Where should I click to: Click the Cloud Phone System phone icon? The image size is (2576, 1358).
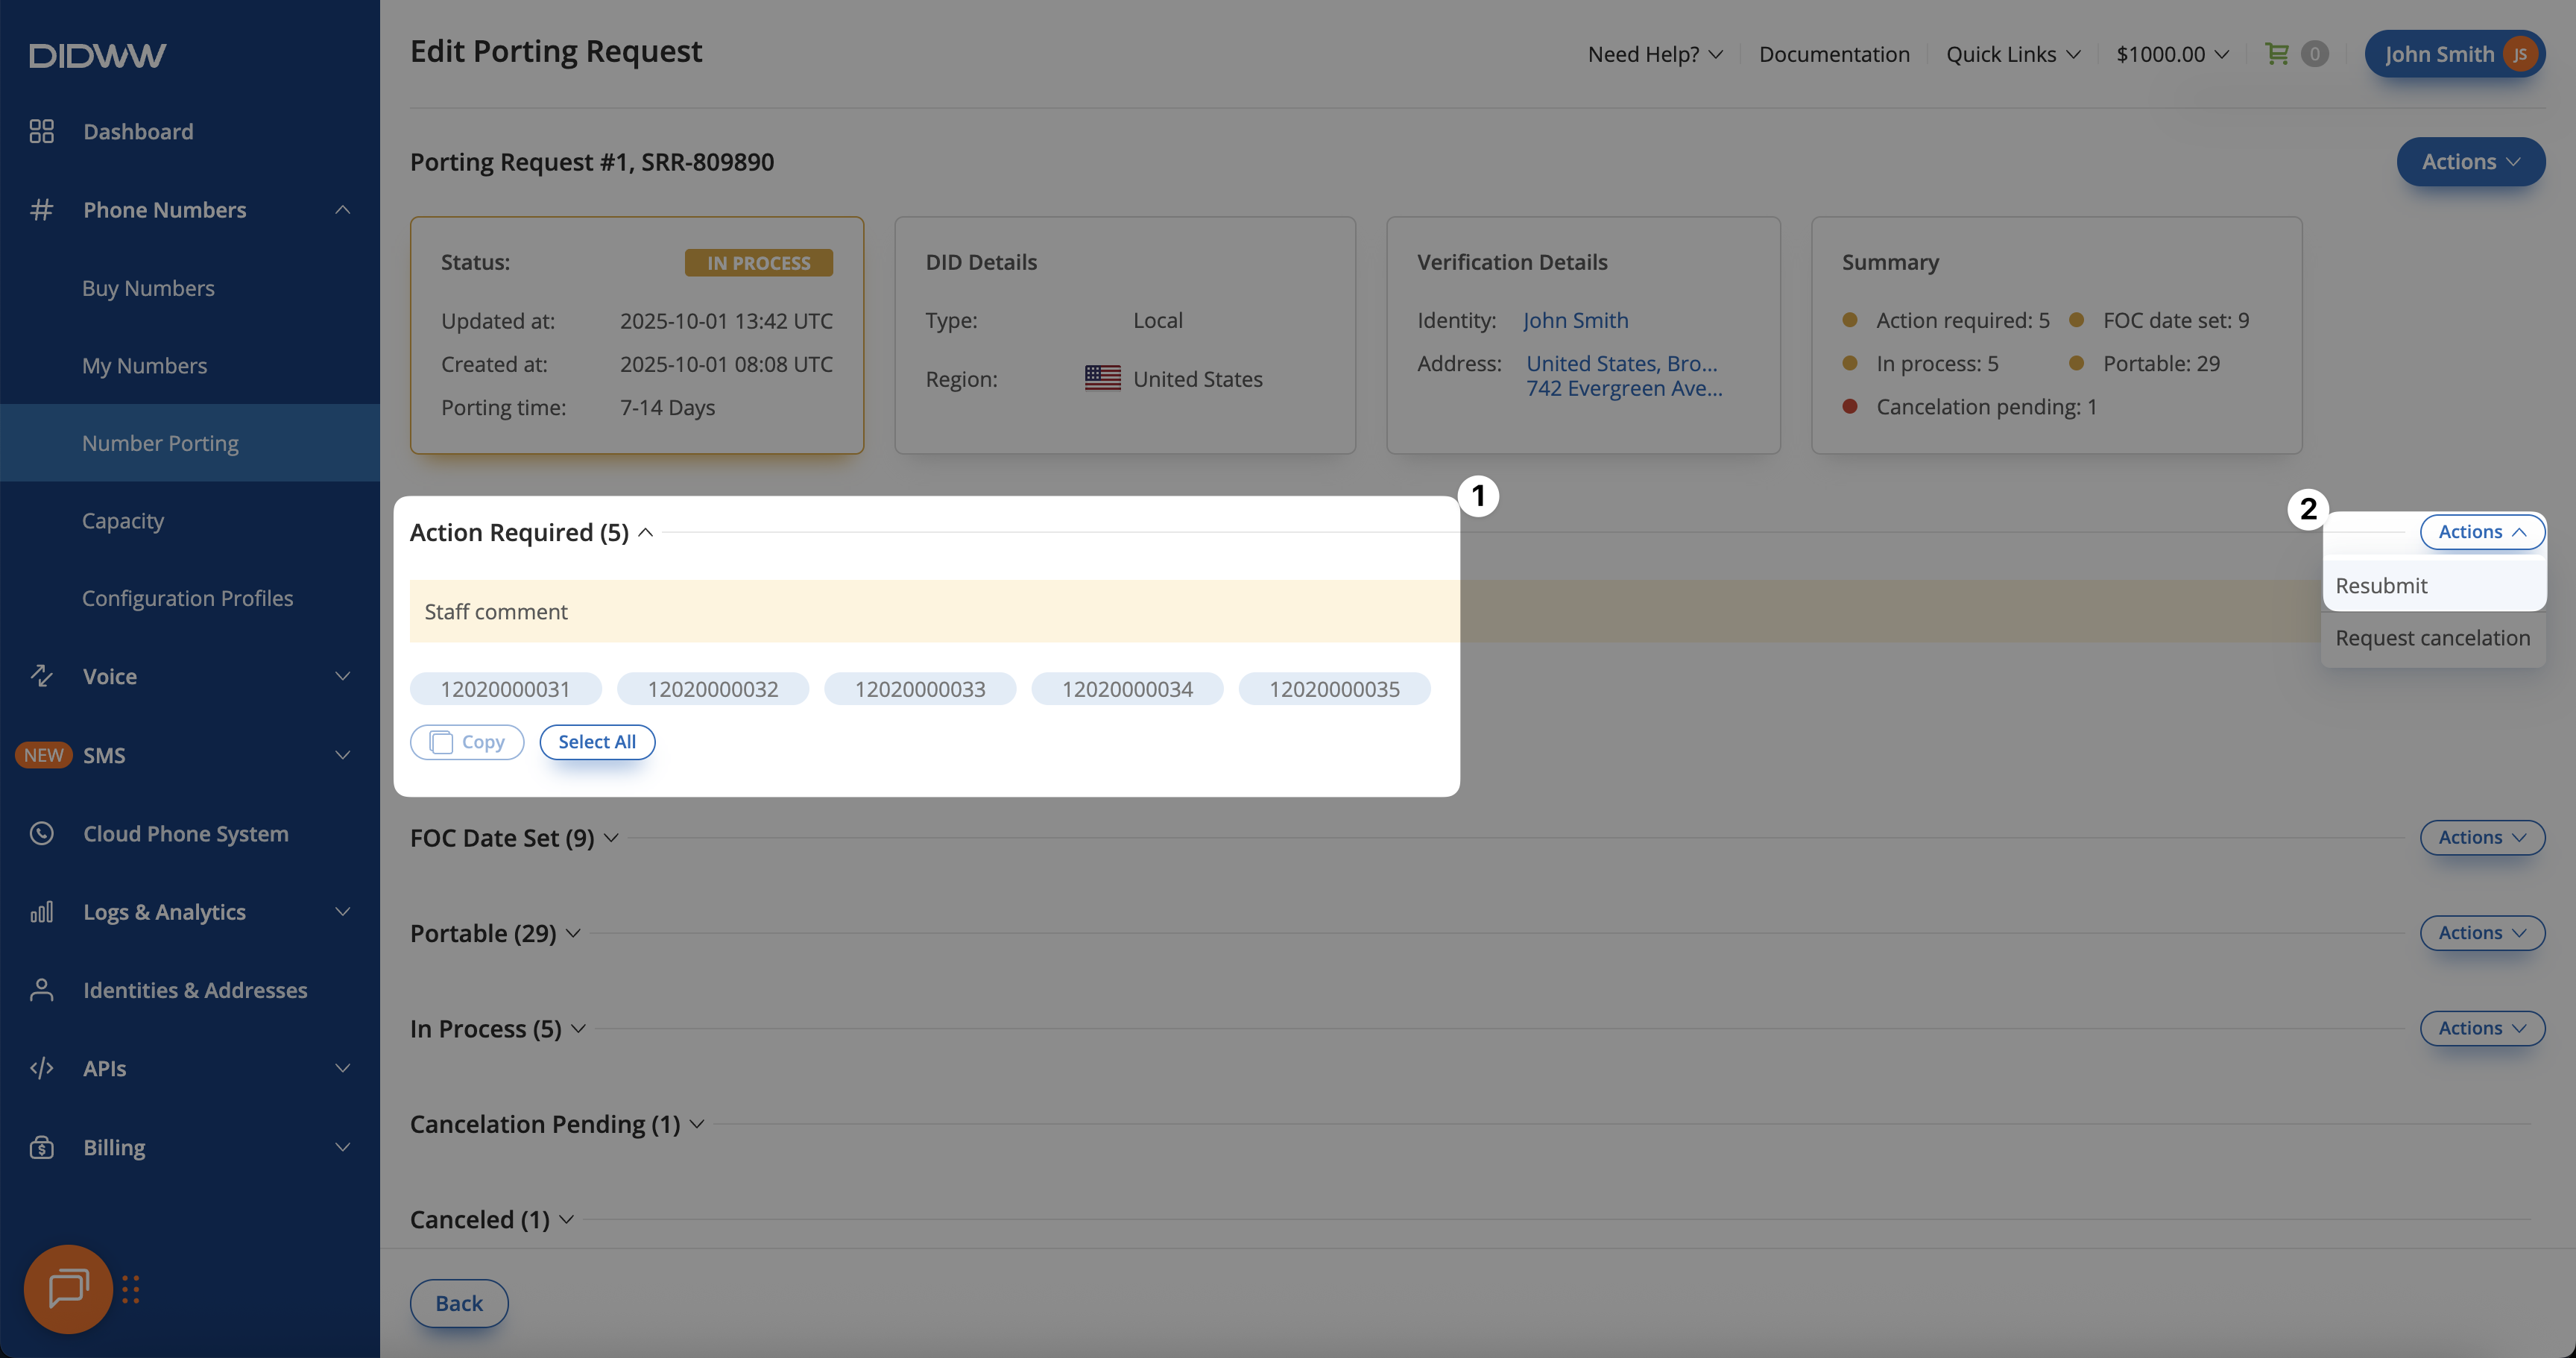pyautogui.click(x=41, y=833)
